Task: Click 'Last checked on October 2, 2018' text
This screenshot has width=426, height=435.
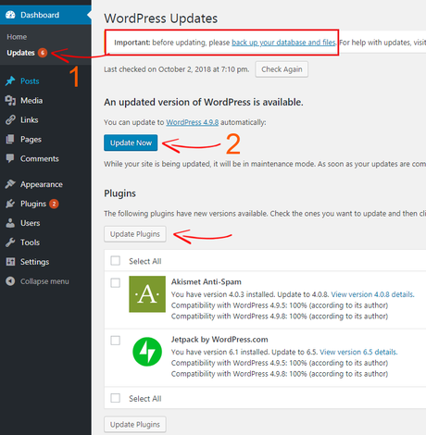Action: [x=177, y=69]
